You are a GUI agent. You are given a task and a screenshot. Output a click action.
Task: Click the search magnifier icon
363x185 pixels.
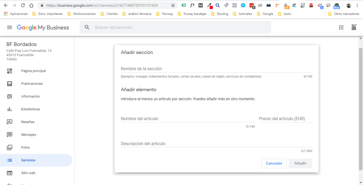pyautogui.click(x=87, y=27)
